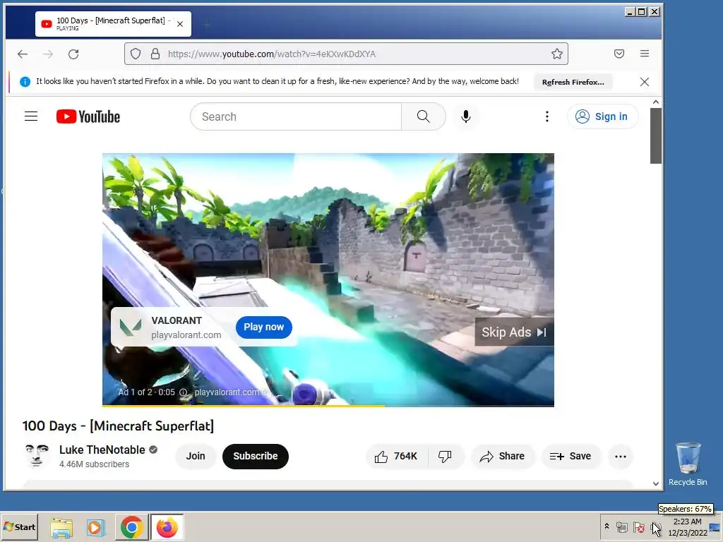The image size is (723, 542).
Task: Click the page scrollbar down arrow
Action: click(656, 483)
